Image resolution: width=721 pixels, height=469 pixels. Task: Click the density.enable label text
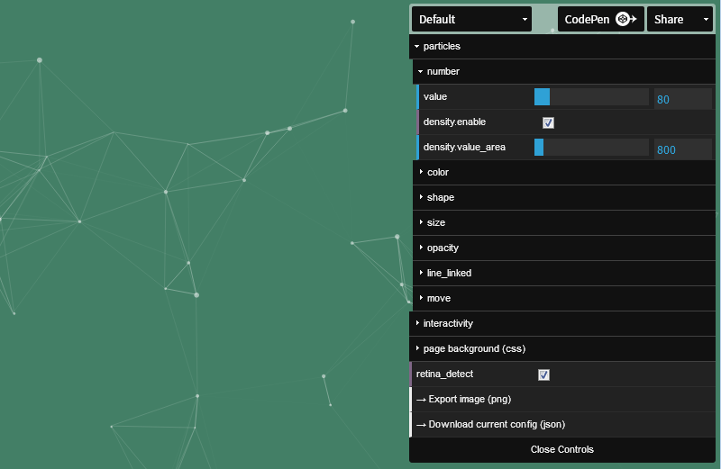454,122
